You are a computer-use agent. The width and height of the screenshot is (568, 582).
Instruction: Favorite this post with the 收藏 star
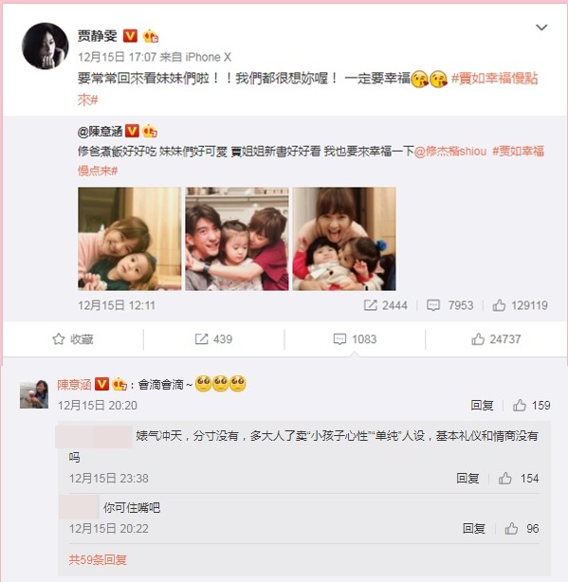point(73,339)
